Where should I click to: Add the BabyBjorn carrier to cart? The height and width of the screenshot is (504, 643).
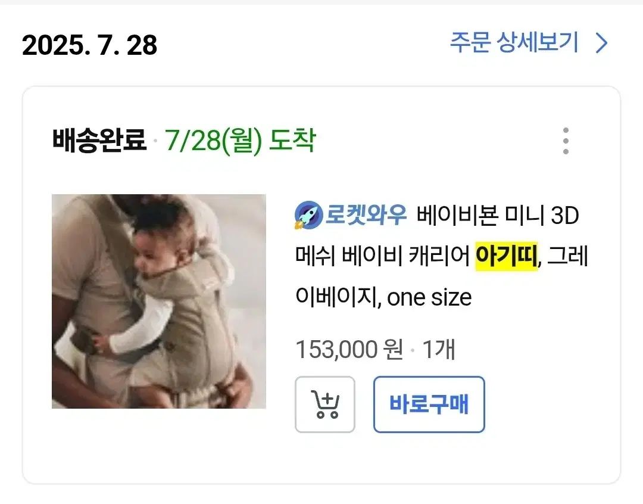pyautogui.click(x=325, y=405)
